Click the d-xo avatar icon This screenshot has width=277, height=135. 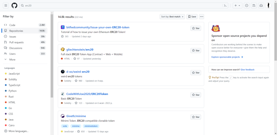click(x=63, y=72)
